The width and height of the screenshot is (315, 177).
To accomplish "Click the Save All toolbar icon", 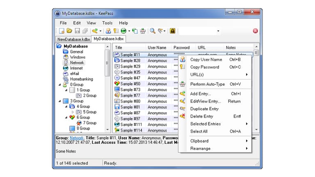I will click(x=85, y=31).
